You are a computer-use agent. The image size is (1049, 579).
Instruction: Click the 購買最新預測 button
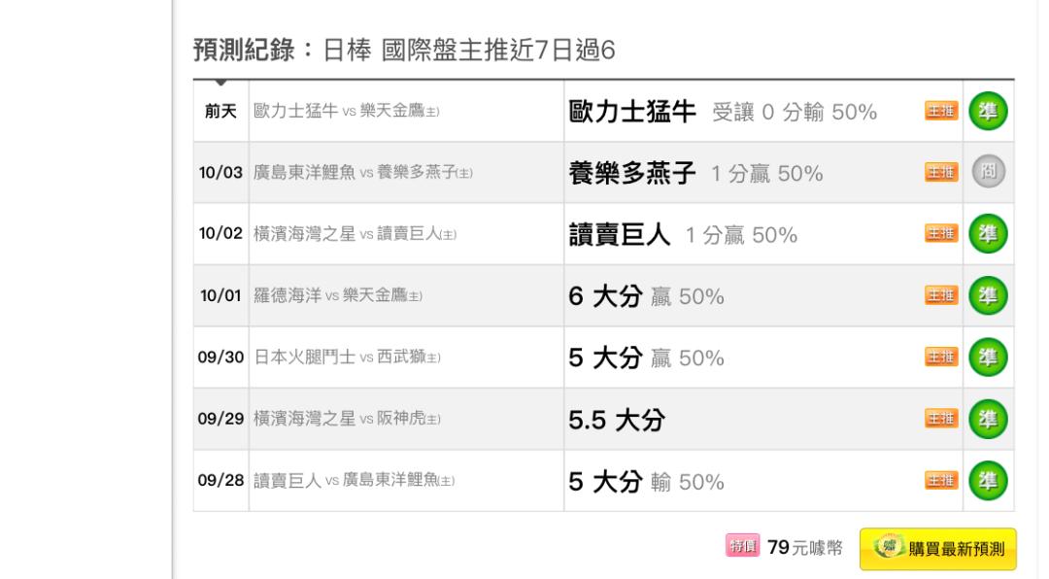point(938,549)
